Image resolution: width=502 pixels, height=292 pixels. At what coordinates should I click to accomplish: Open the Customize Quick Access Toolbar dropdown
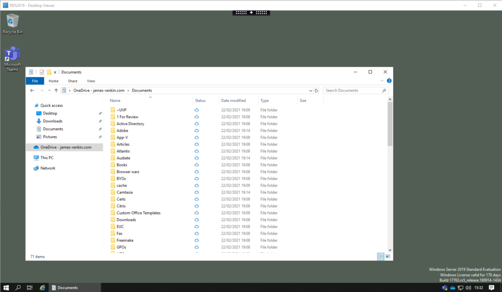55,72
